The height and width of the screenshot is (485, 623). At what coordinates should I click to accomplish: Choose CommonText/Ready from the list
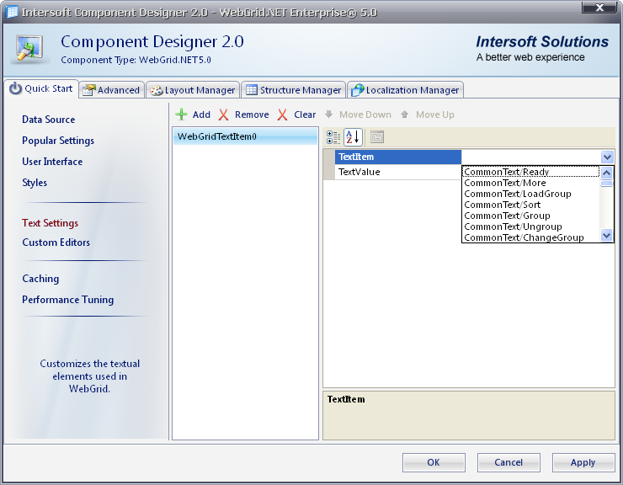[x=531, y=172]
